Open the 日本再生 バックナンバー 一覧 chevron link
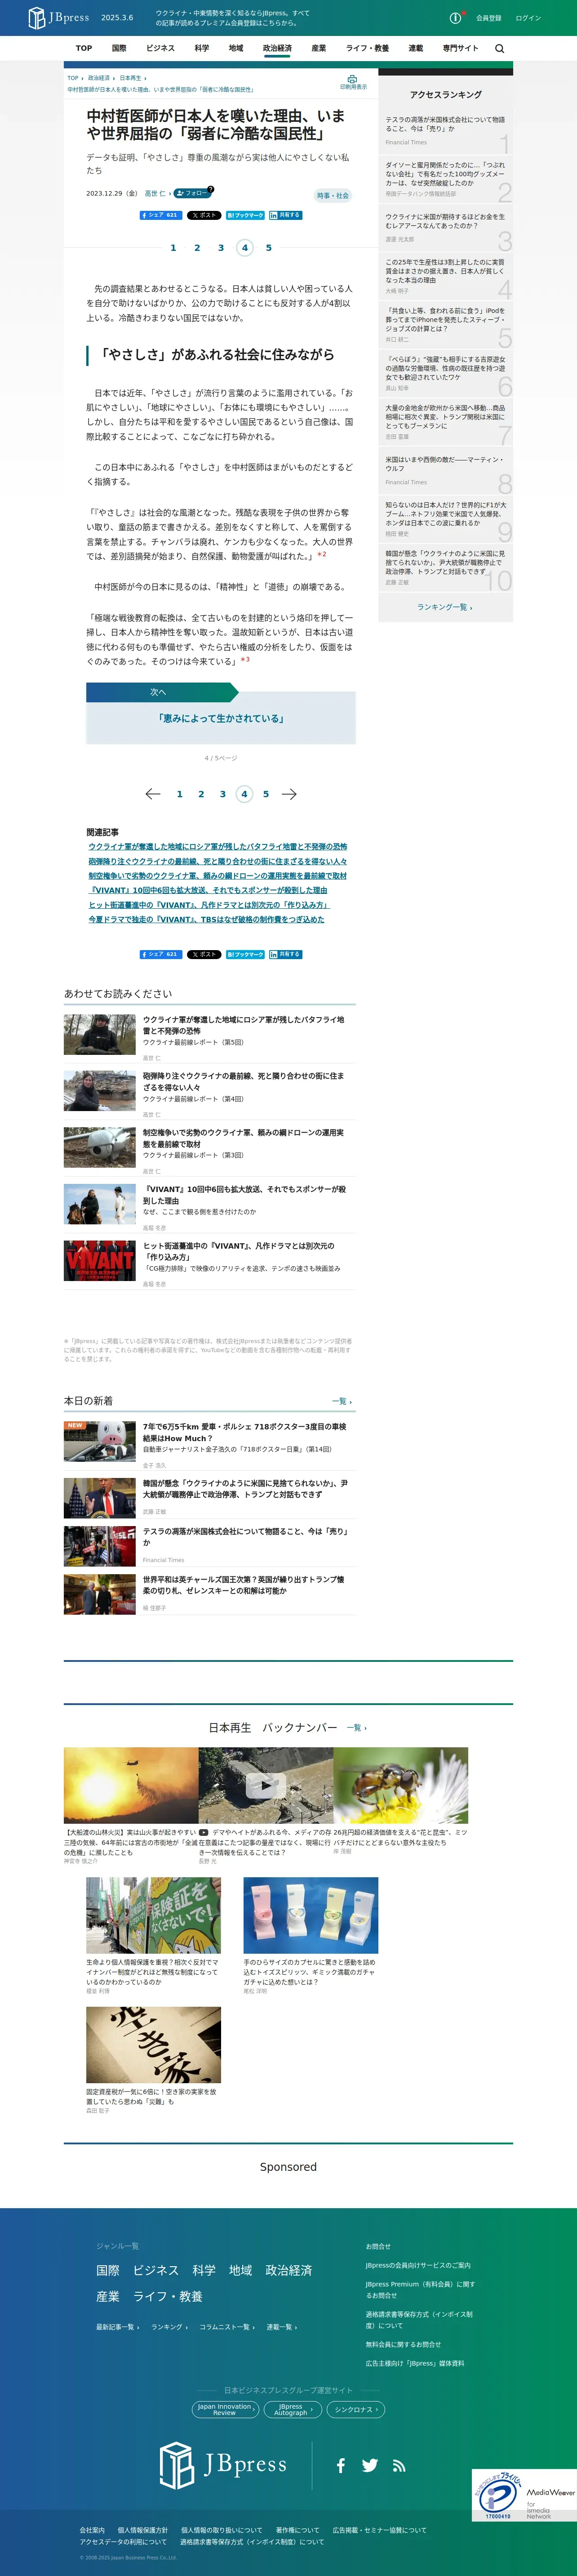Viewport: 577px width, 2576px height. pyautogui.click(x=357, y=1728)
